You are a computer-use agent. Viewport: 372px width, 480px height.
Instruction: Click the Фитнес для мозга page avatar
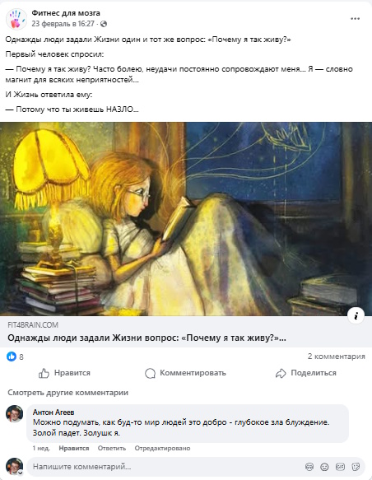[x=16, y=19]
